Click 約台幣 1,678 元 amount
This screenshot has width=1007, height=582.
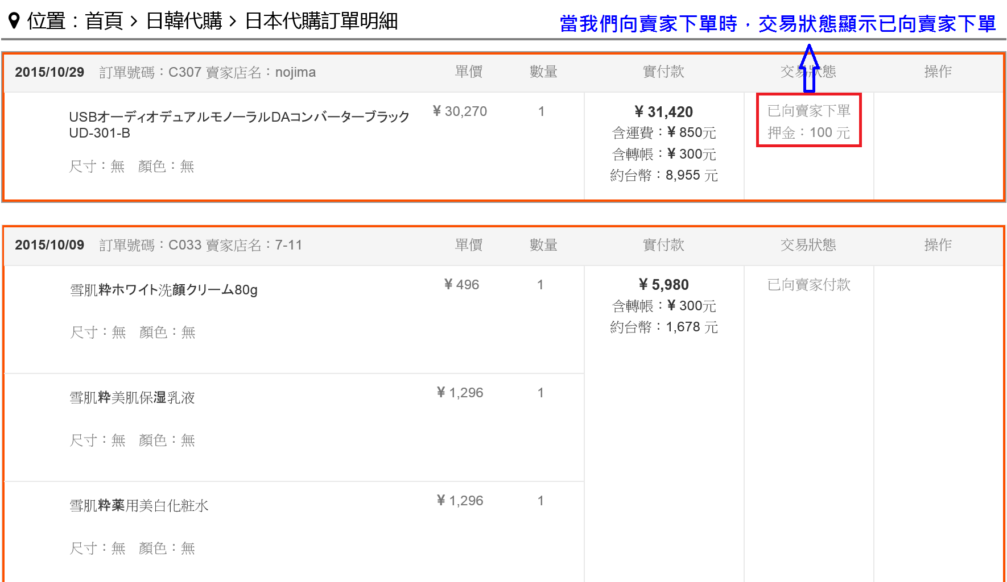tap(663, 327)
